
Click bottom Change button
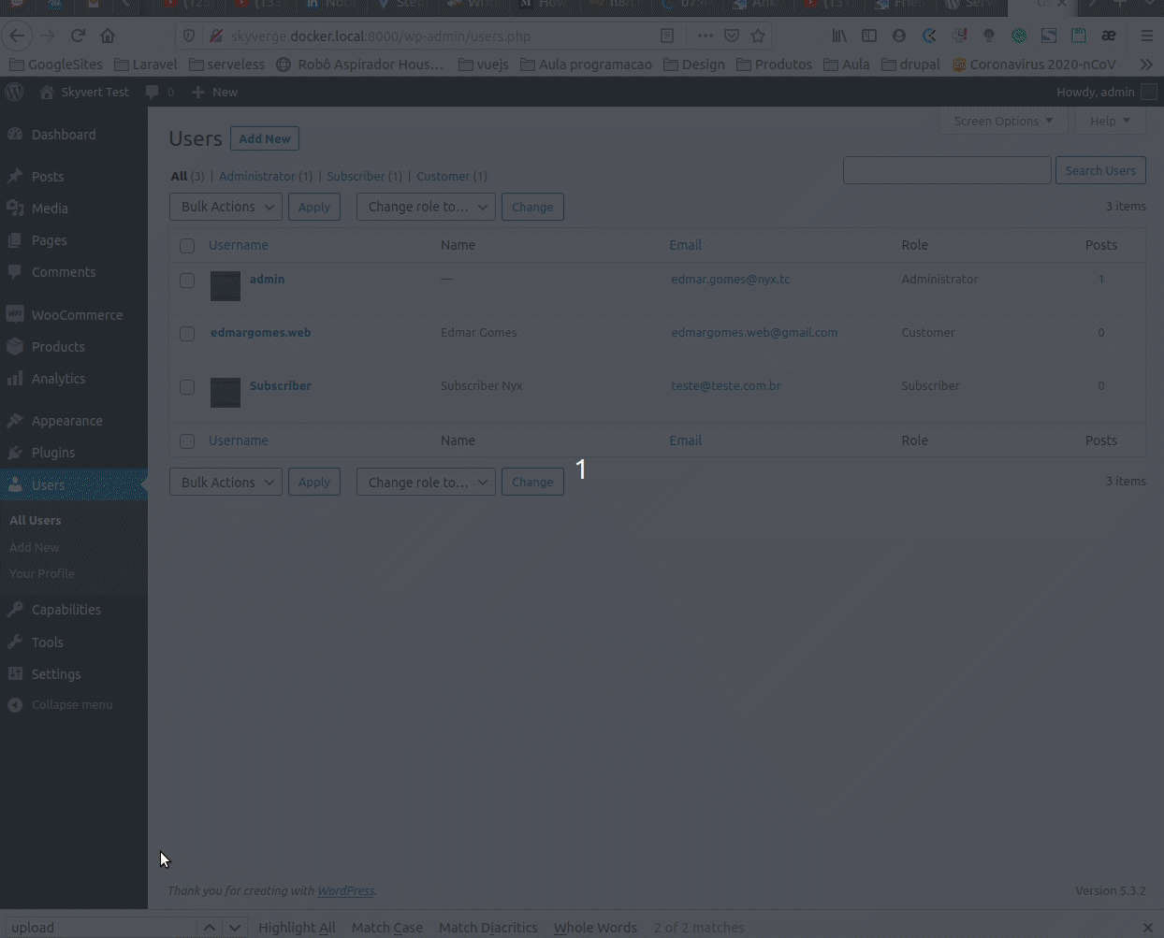coord(532,483)
